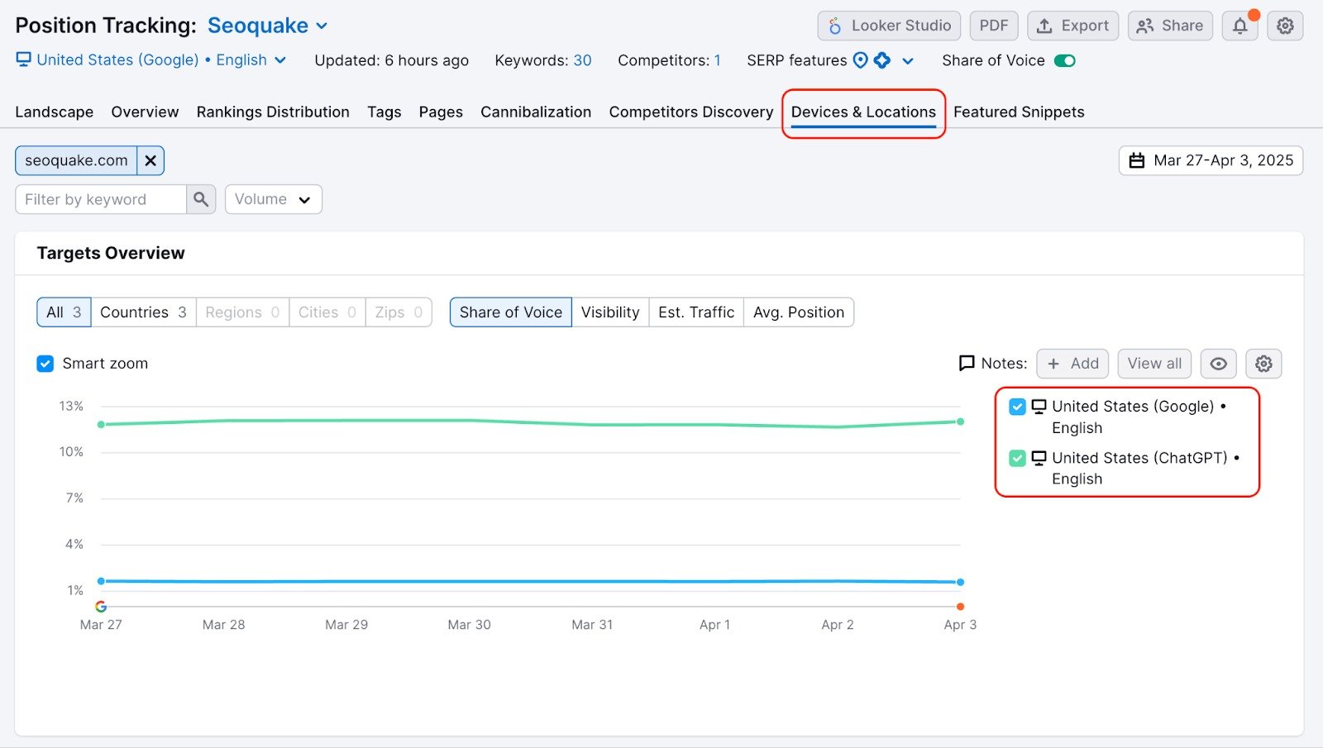
Task: Open the notifications bell
Action: pyautogui.click(x=1239, y=26)
